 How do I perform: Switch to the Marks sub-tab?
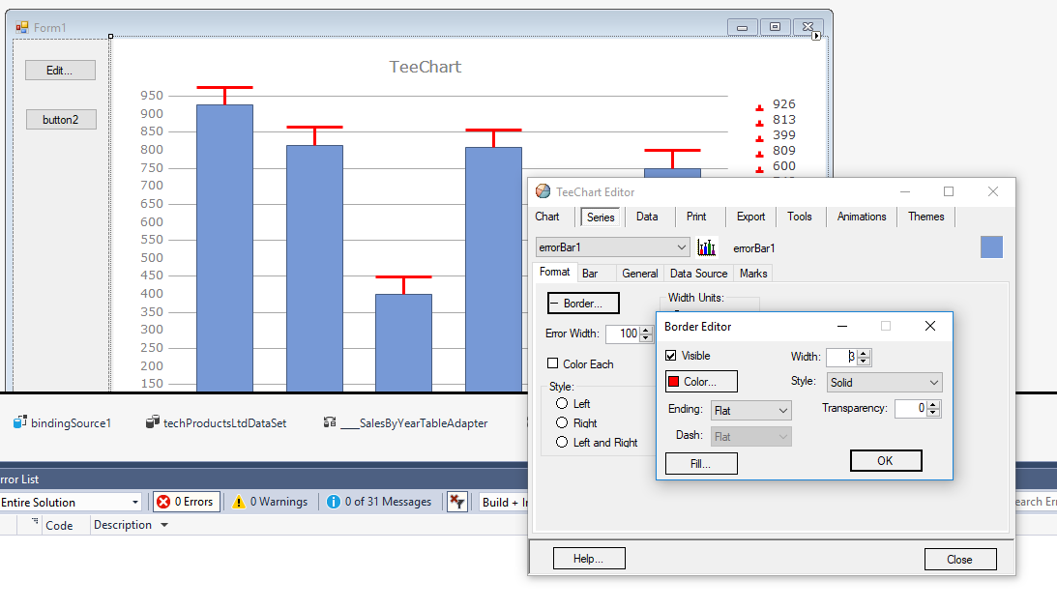pyautogui.click(x=753, y=274)
